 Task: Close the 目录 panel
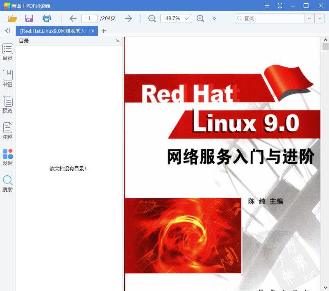pos(118,41)
